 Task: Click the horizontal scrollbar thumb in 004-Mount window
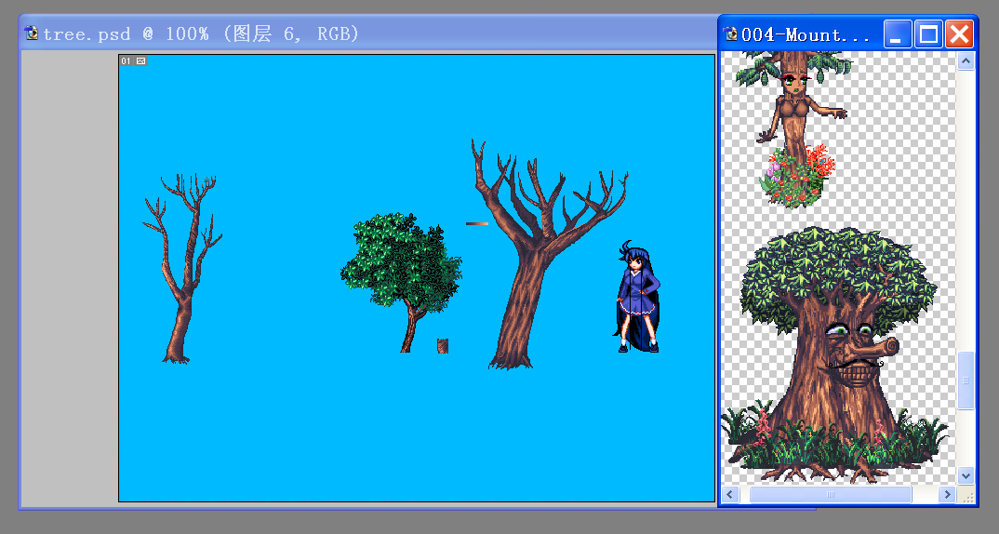coord(830,495)
